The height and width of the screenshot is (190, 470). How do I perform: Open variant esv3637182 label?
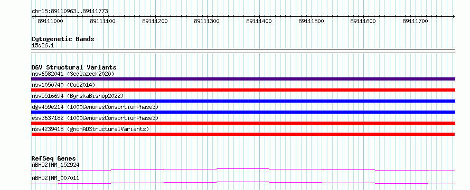tap(95, 118)
